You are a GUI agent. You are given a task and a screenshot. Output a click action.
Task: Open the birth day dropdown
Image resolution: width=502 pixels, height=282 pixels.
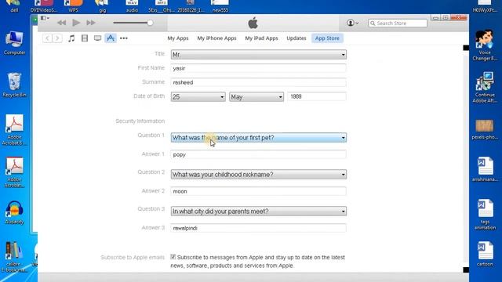(198, 97)
